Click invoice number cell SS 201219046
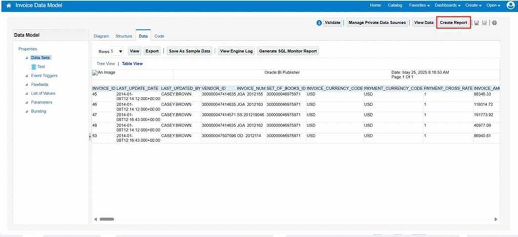 [251, 117]
